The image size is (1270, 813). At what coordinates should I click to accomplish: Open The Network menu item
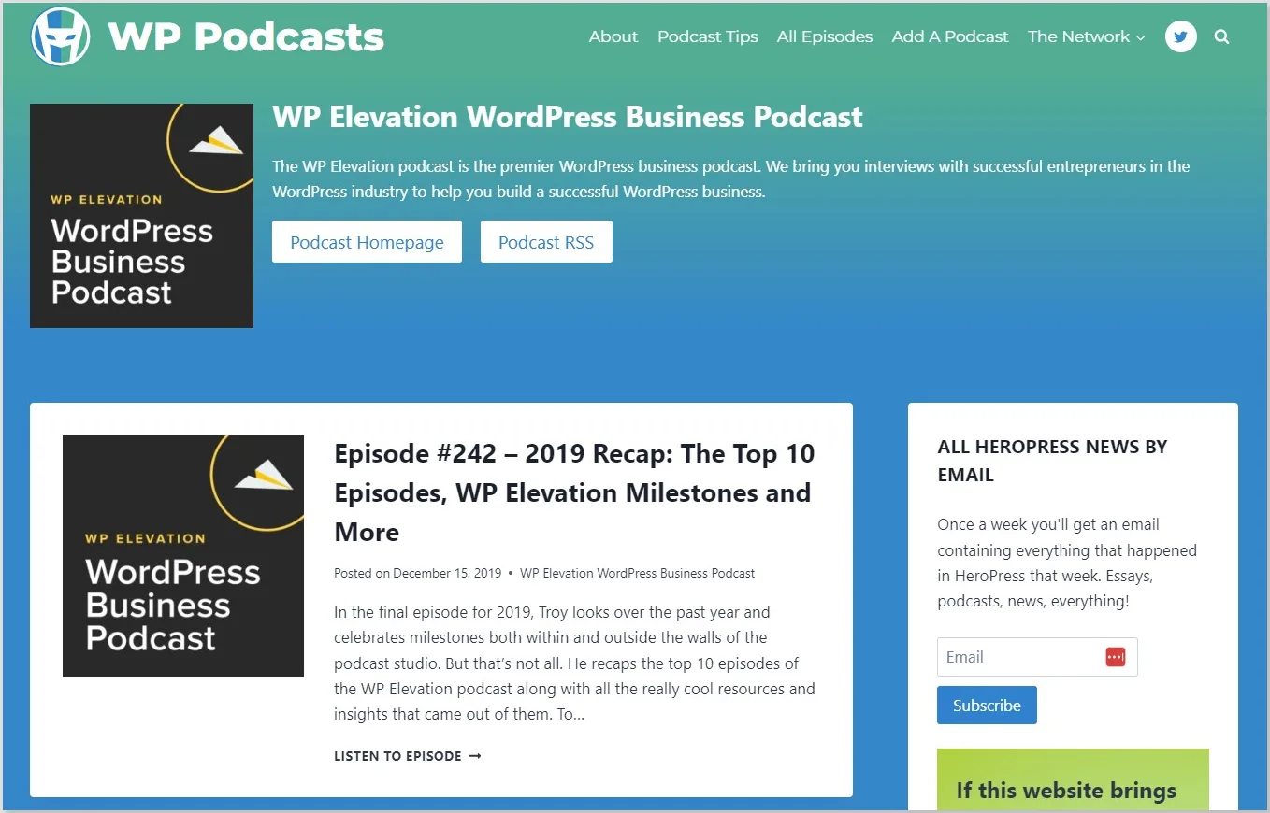(1078, 36)
